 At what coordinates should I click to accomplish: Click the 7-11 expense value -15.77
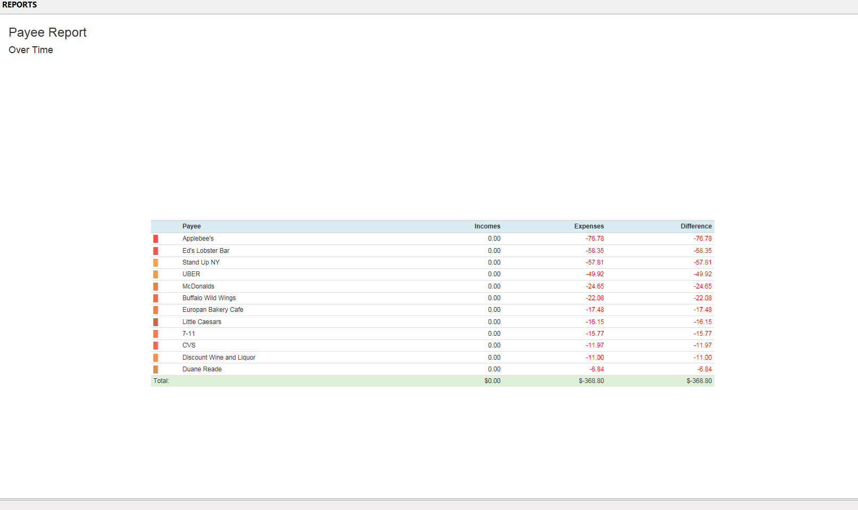(594, 334)
